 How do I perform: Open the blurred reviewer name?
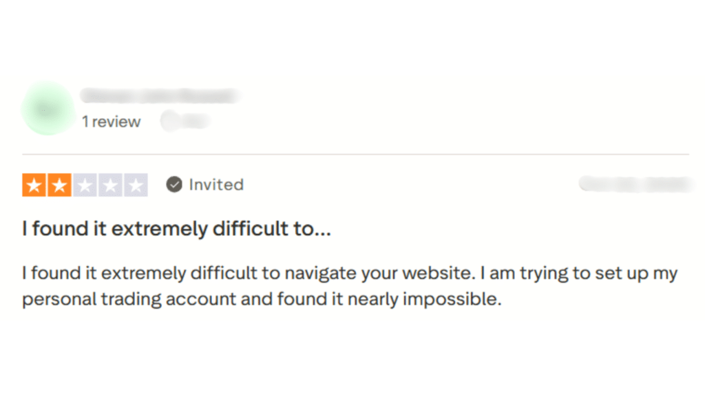click(x=159, y=96)
